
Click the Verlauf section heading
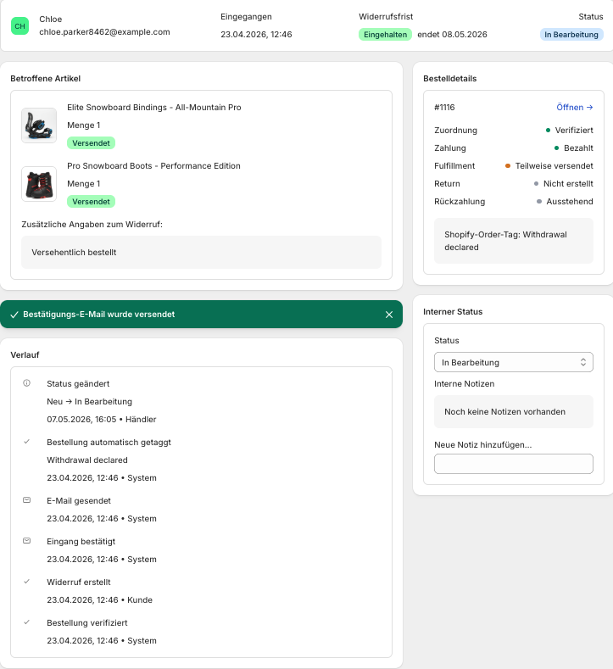coord(25,355)
